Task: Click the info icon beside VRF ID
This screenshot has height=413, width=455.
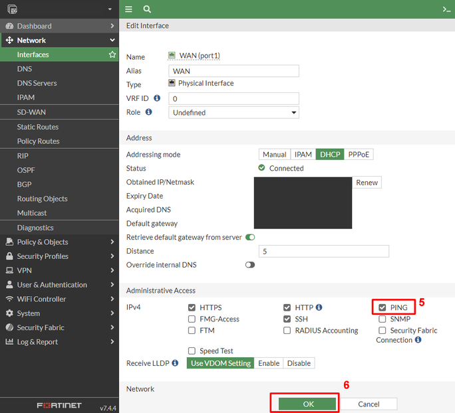Action: click(157, 98)
